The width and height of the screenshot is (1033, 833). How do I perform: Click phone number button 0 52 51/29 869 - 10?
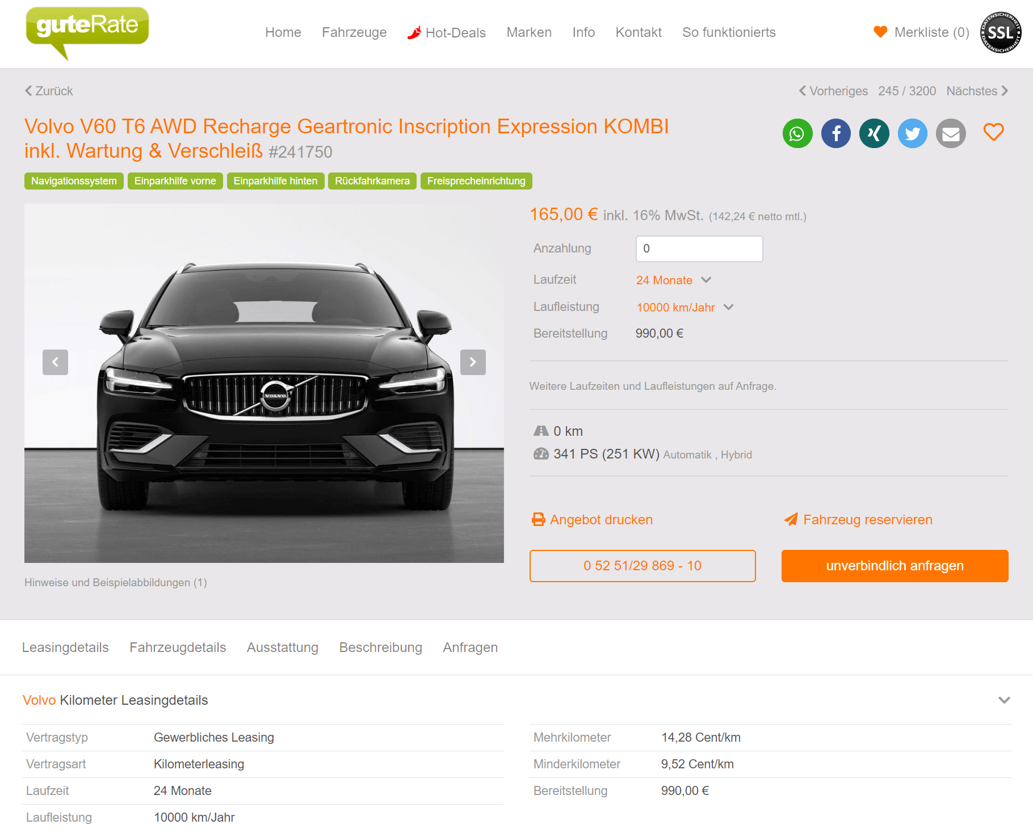click(x=643, y=566)
